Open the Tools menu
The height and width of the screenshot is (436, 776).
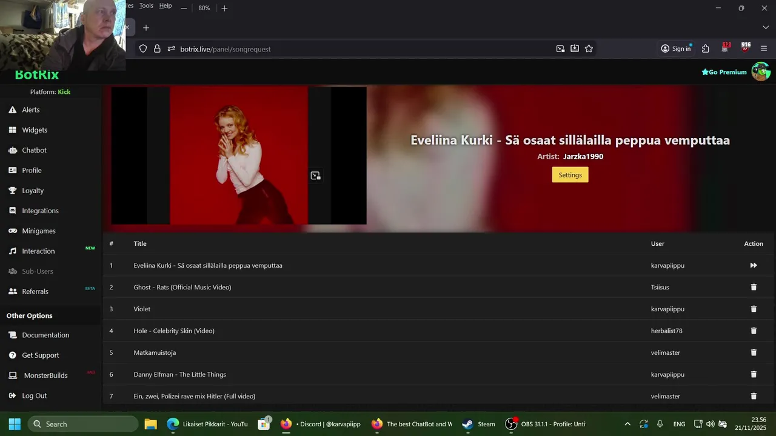click(x=146, y=5)
